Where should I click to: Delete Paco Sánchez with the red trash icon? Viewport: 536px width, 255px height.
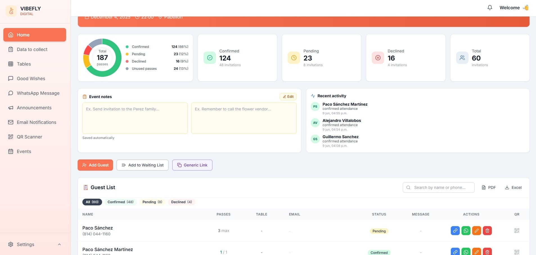[x=487, y=231]
